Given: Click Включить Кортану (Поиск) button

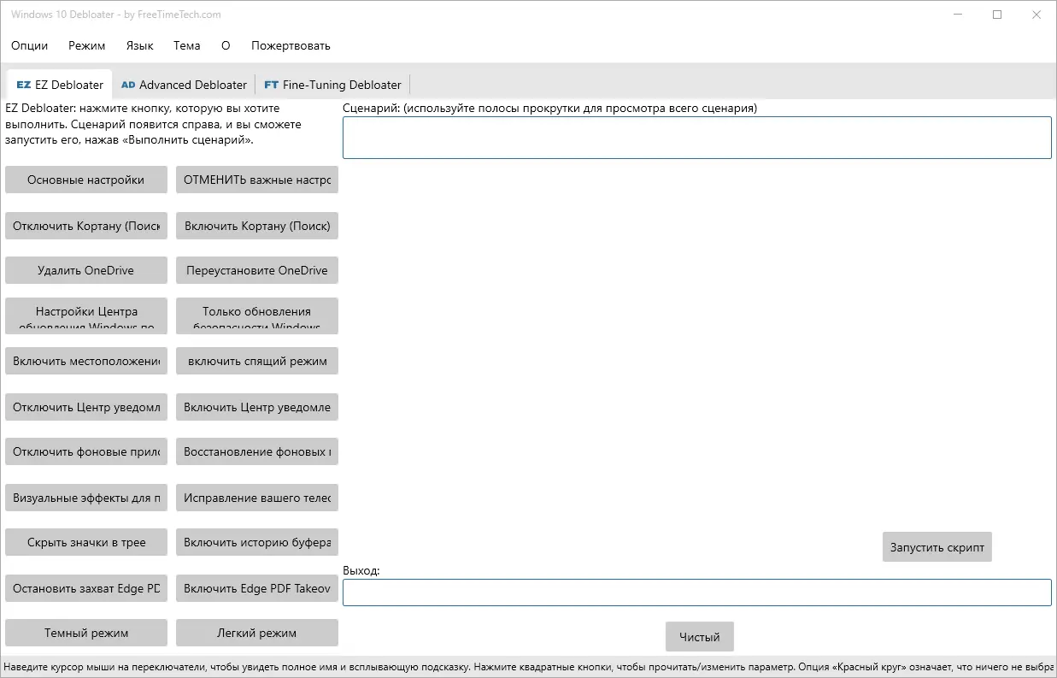Looking at the screenshot, I should [x=257, y=226].
